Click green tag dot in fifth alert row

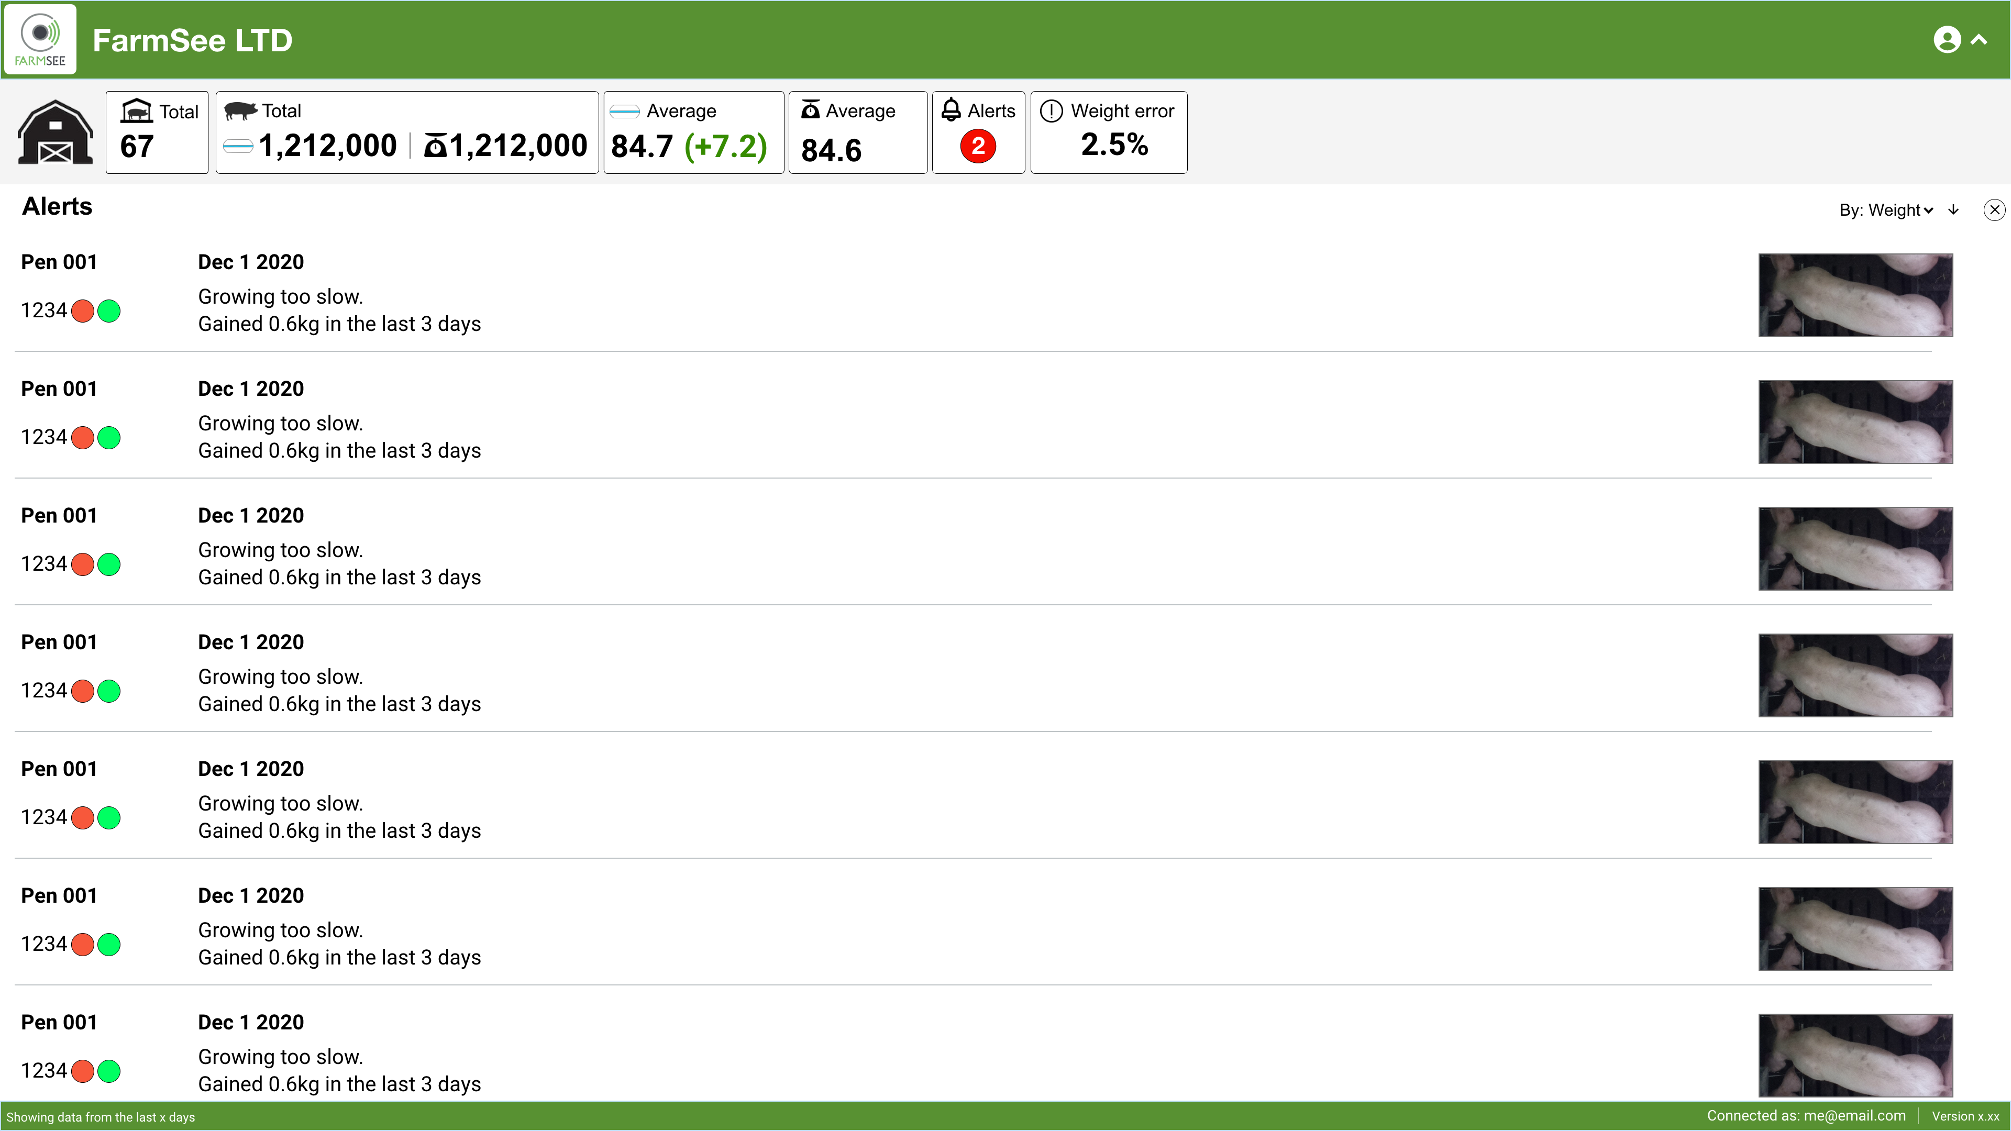109,817
